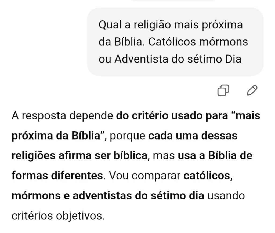The height and width of the screenshot is (233, 275).
Task: Click bold word 'católicos,' in reply
Action: 208,176
